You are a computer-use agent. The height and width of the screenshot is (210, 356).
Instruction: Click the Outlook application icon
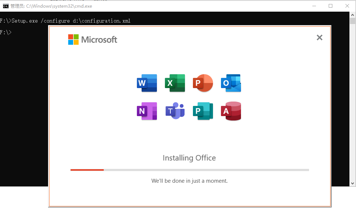(x=231, y=83)
